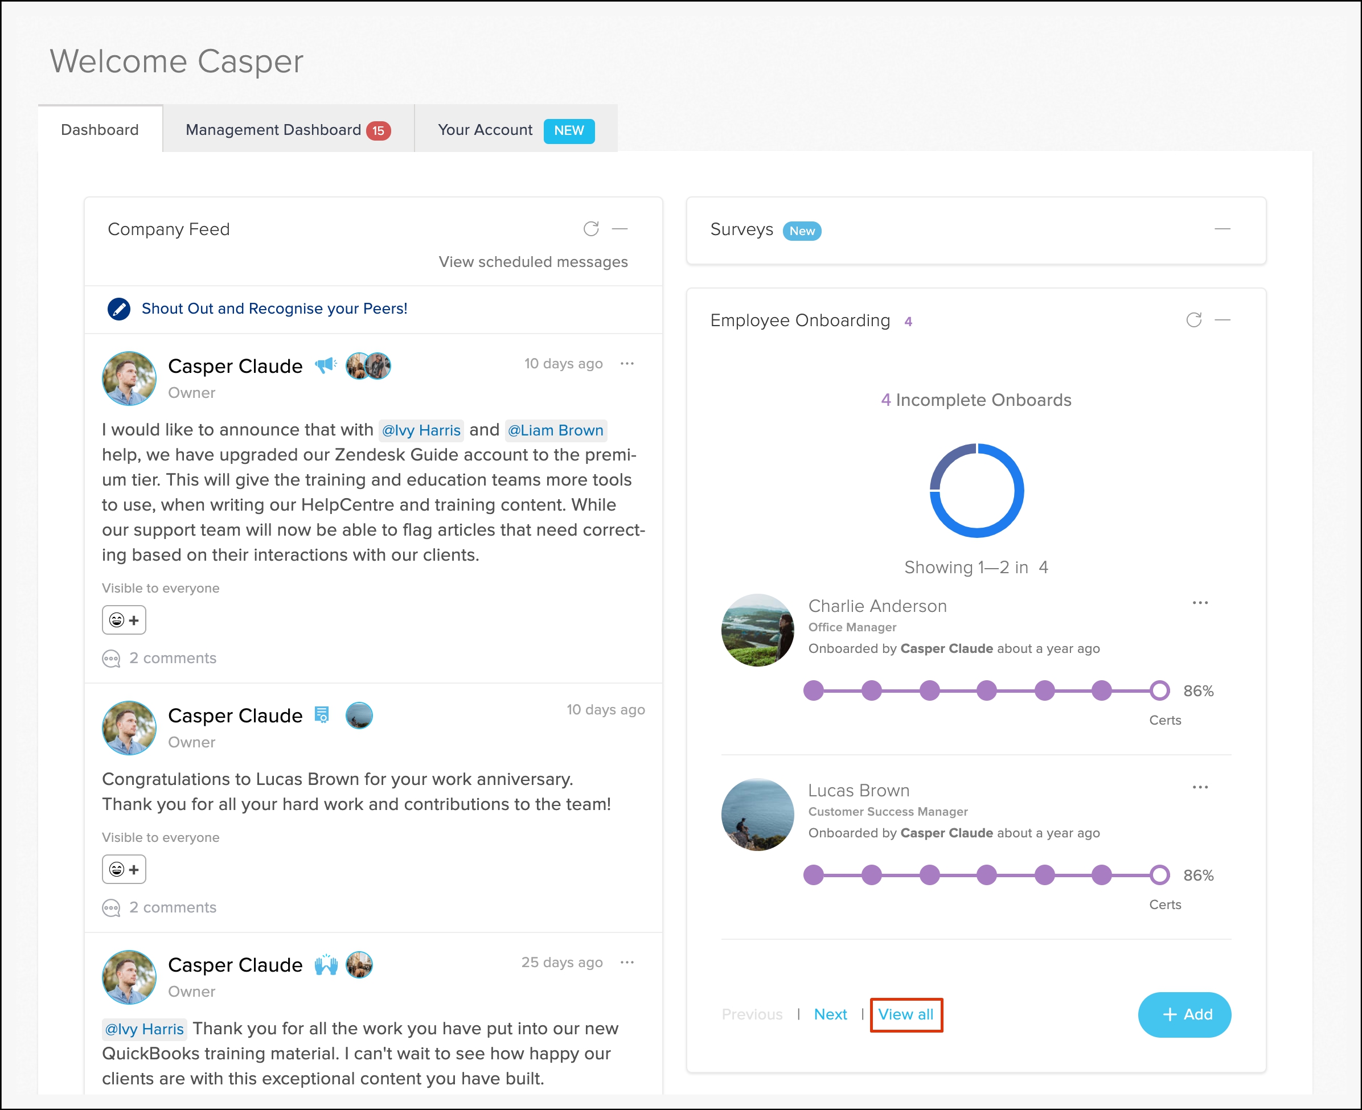Viewport: 1362px width, 1110px height.
Task: Add emoji reaction to work anniversary post
Action: [x=124, y=870]
